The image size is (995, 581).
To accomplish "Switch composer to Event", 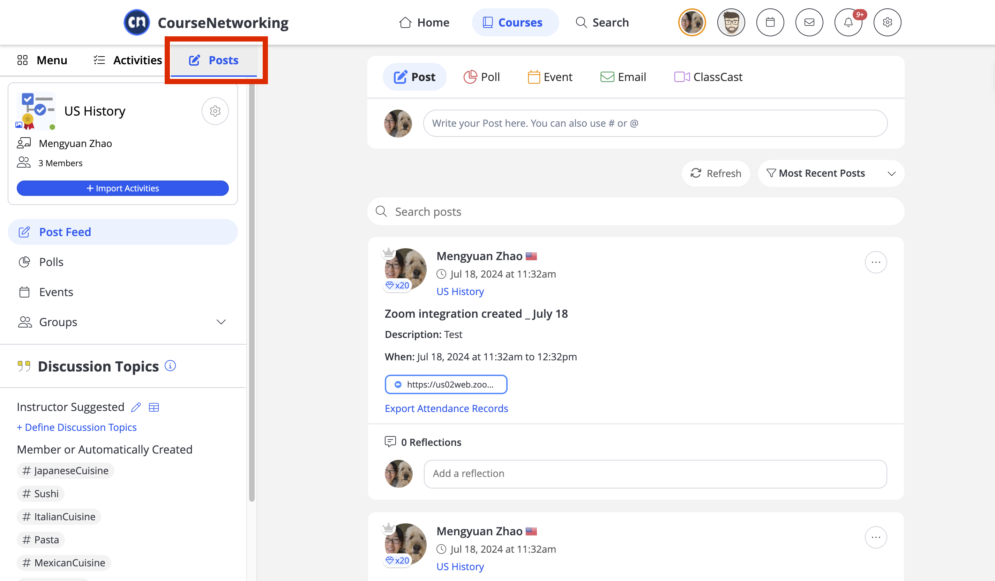I will click(550, 77).
